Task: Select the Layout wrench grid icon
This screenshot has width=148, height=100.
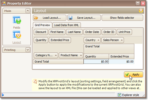Action: click(17, 34)
